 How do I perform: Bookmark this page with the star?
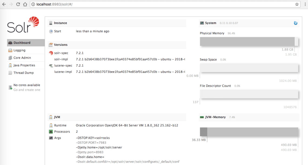[x=297, y=4]
